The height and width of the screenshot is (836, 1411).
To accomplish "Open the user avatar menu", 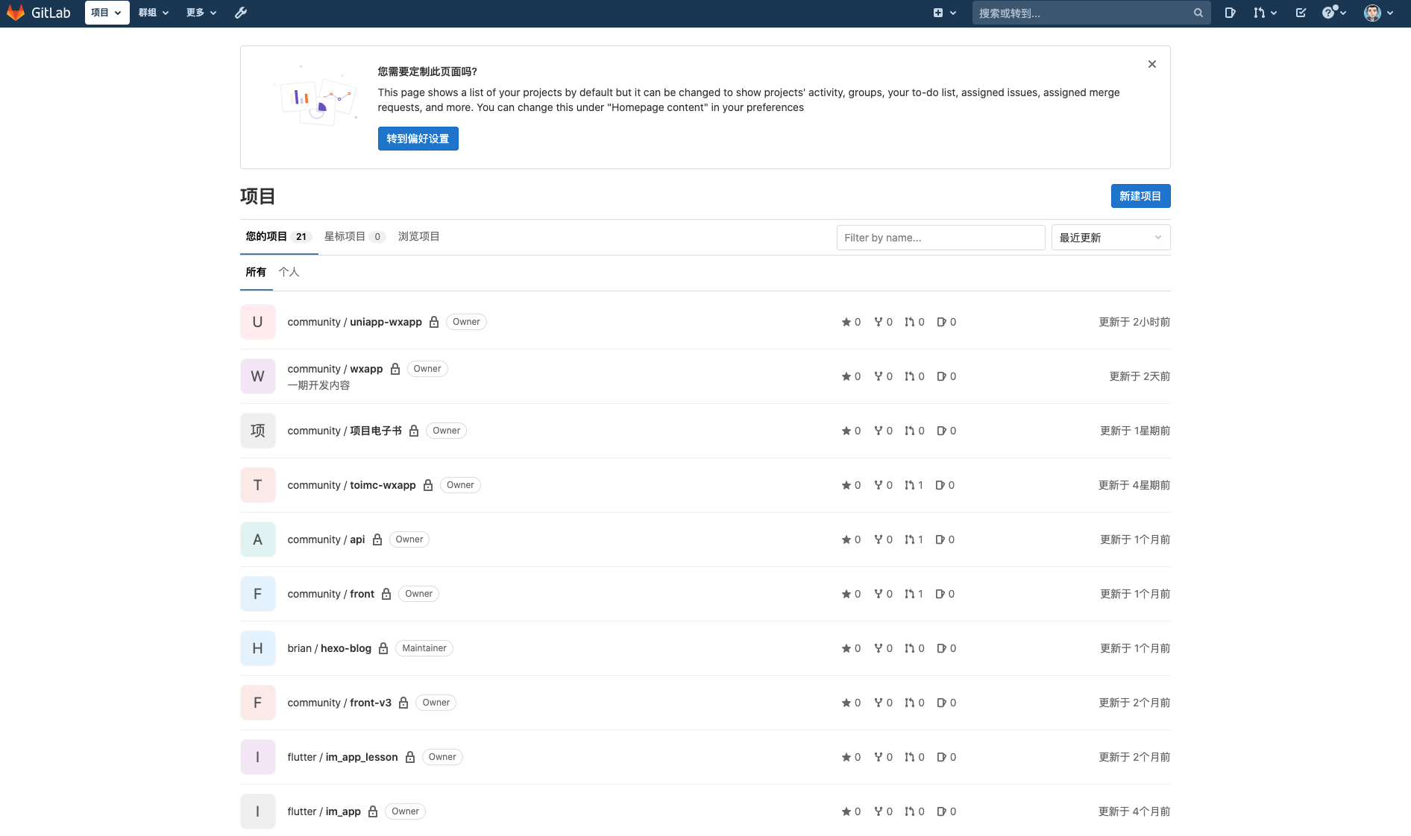I will (x=1378, y=13).
